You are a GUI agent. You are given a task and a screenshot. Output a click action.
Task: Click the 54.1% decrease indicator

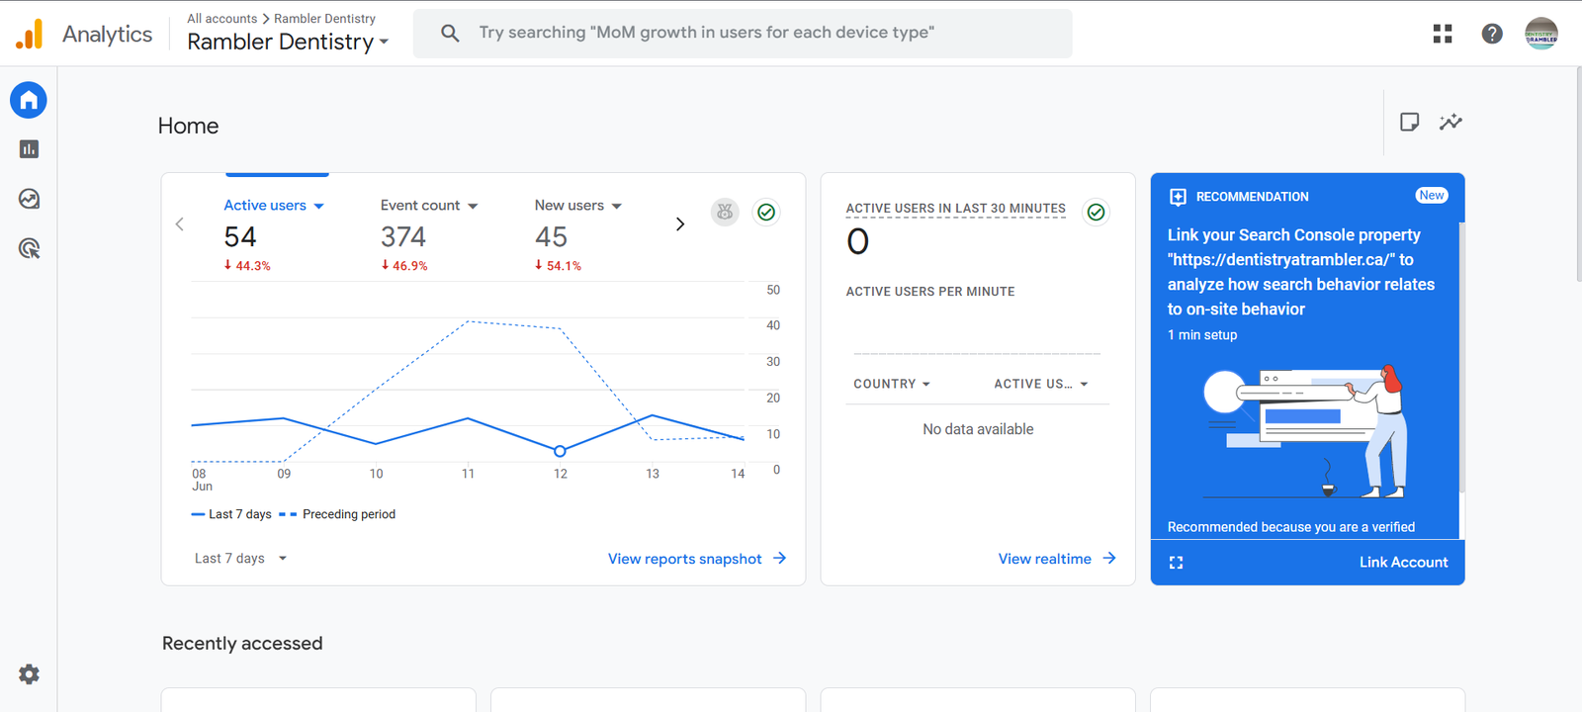[559, 266]
